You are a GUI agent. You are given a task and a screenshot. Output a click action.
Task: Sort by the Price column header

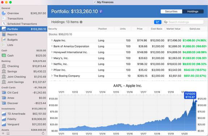point(140,29)
